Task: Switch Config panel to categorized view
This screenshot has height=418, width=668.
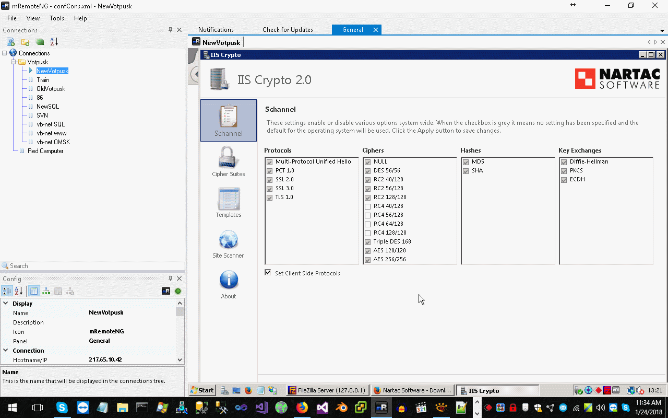Action: 7,291
